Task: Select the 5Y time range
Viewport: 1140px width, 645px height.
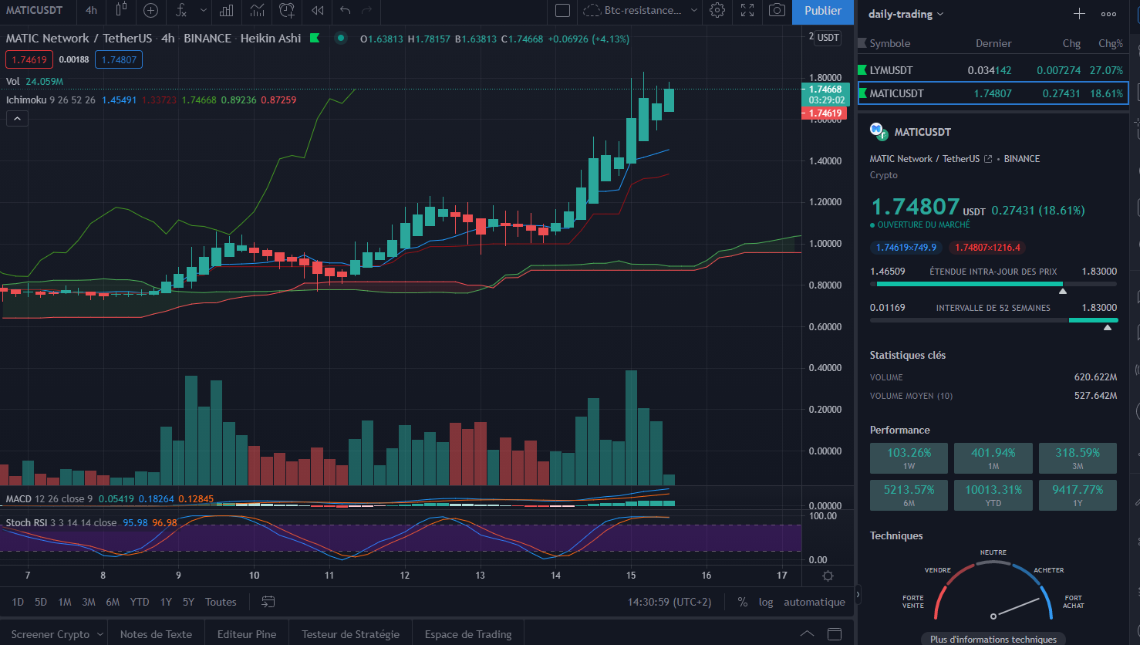Action: pyautogui.click(x=188, y=602)
